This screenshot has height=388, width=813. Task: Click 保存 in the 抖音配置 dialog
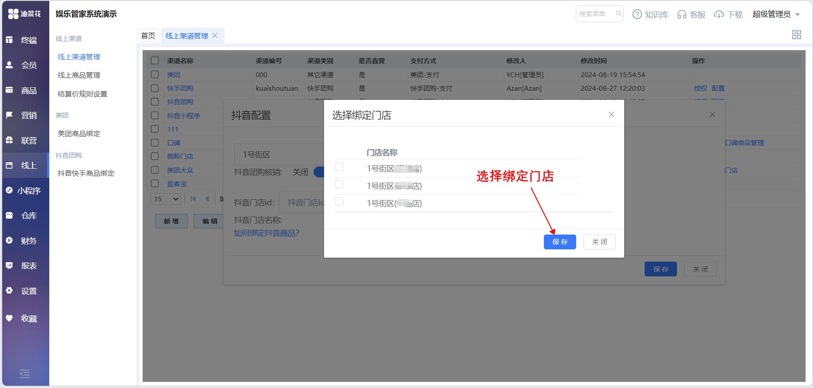pyautogui.click(x=661, y=269)
